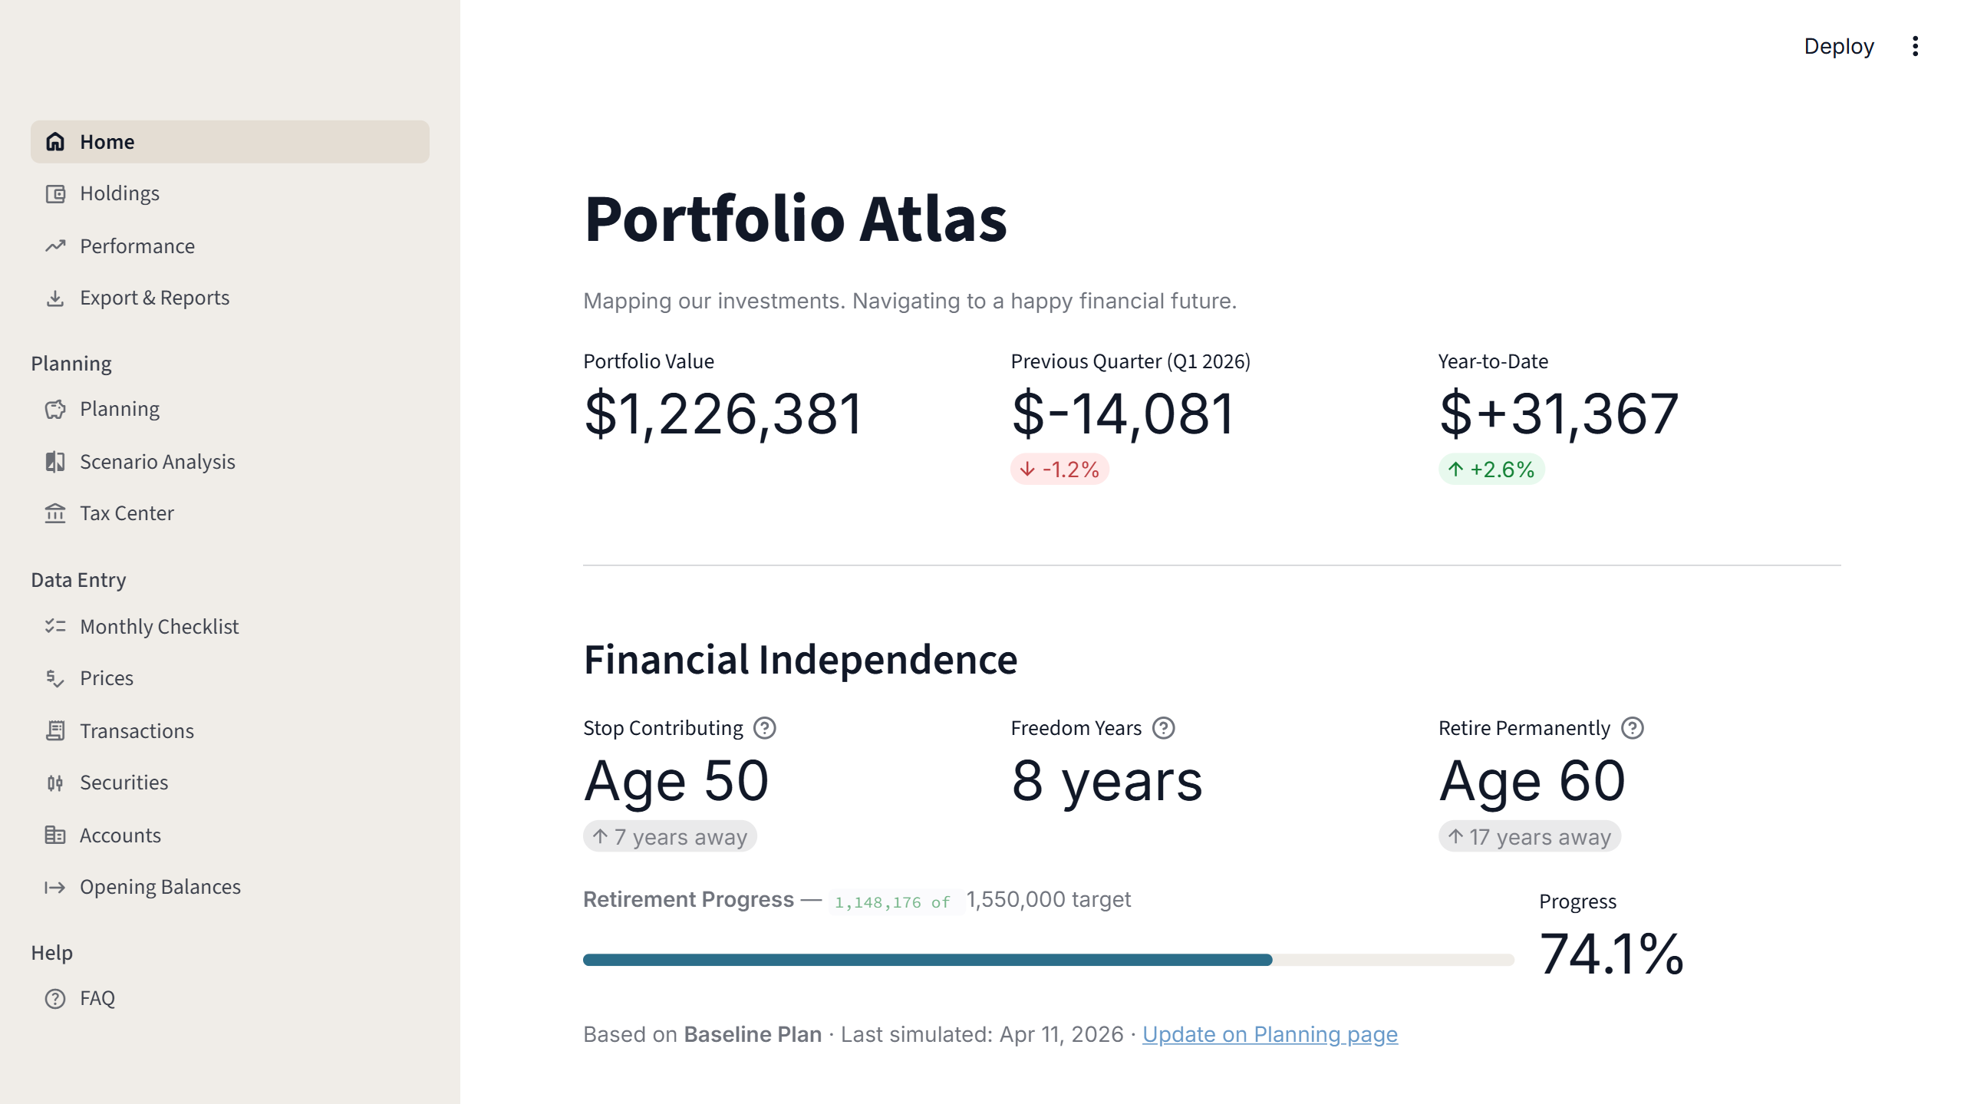Select the Planning piggy-bank icon

(x=54, y=409)
